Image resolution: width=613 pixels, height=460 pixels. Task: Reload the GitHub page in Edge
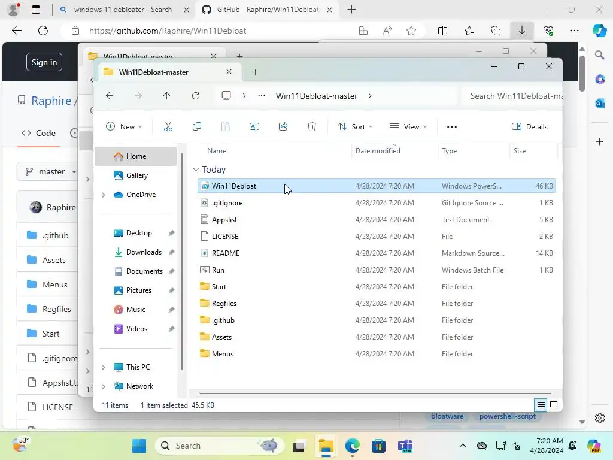point(43,31)
